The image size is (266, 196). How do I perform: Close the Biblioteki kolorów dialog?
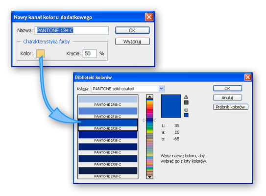tap(248, 77)
